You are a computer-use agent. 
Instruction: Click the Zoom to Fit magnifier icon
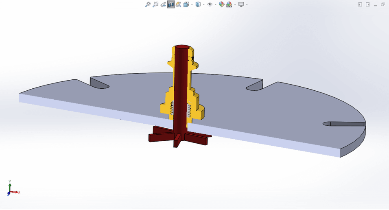pyautogui.click(x=148, y=4)
